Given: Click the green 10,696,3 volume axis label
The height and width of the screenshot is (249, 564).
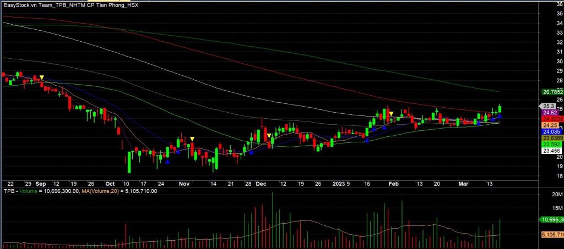Looking at the screenshot, I should [551, 219].
